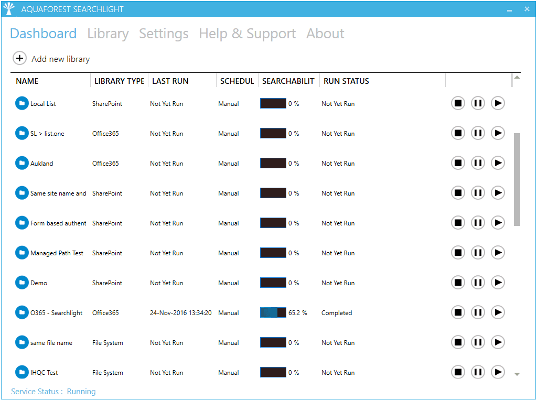This screenshot has width=537, height=400.
Task: Open Help & Support tab
Action: click(x=247, y=34)
